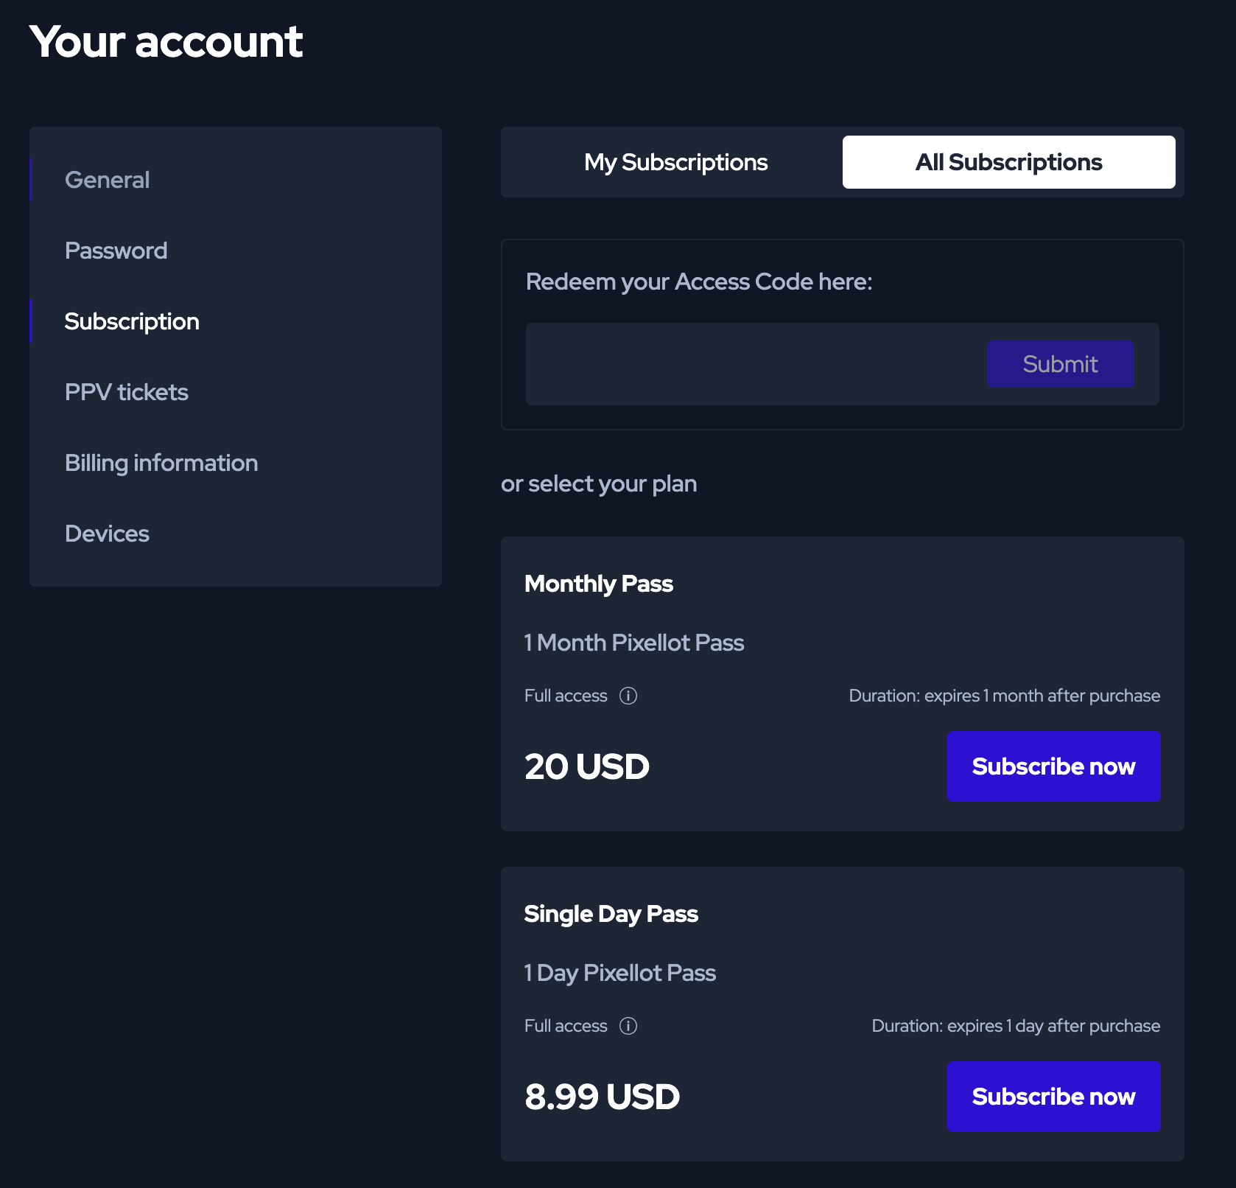Click the Monthly Pass plan title
The image size is (1236, 1188).
599,584
